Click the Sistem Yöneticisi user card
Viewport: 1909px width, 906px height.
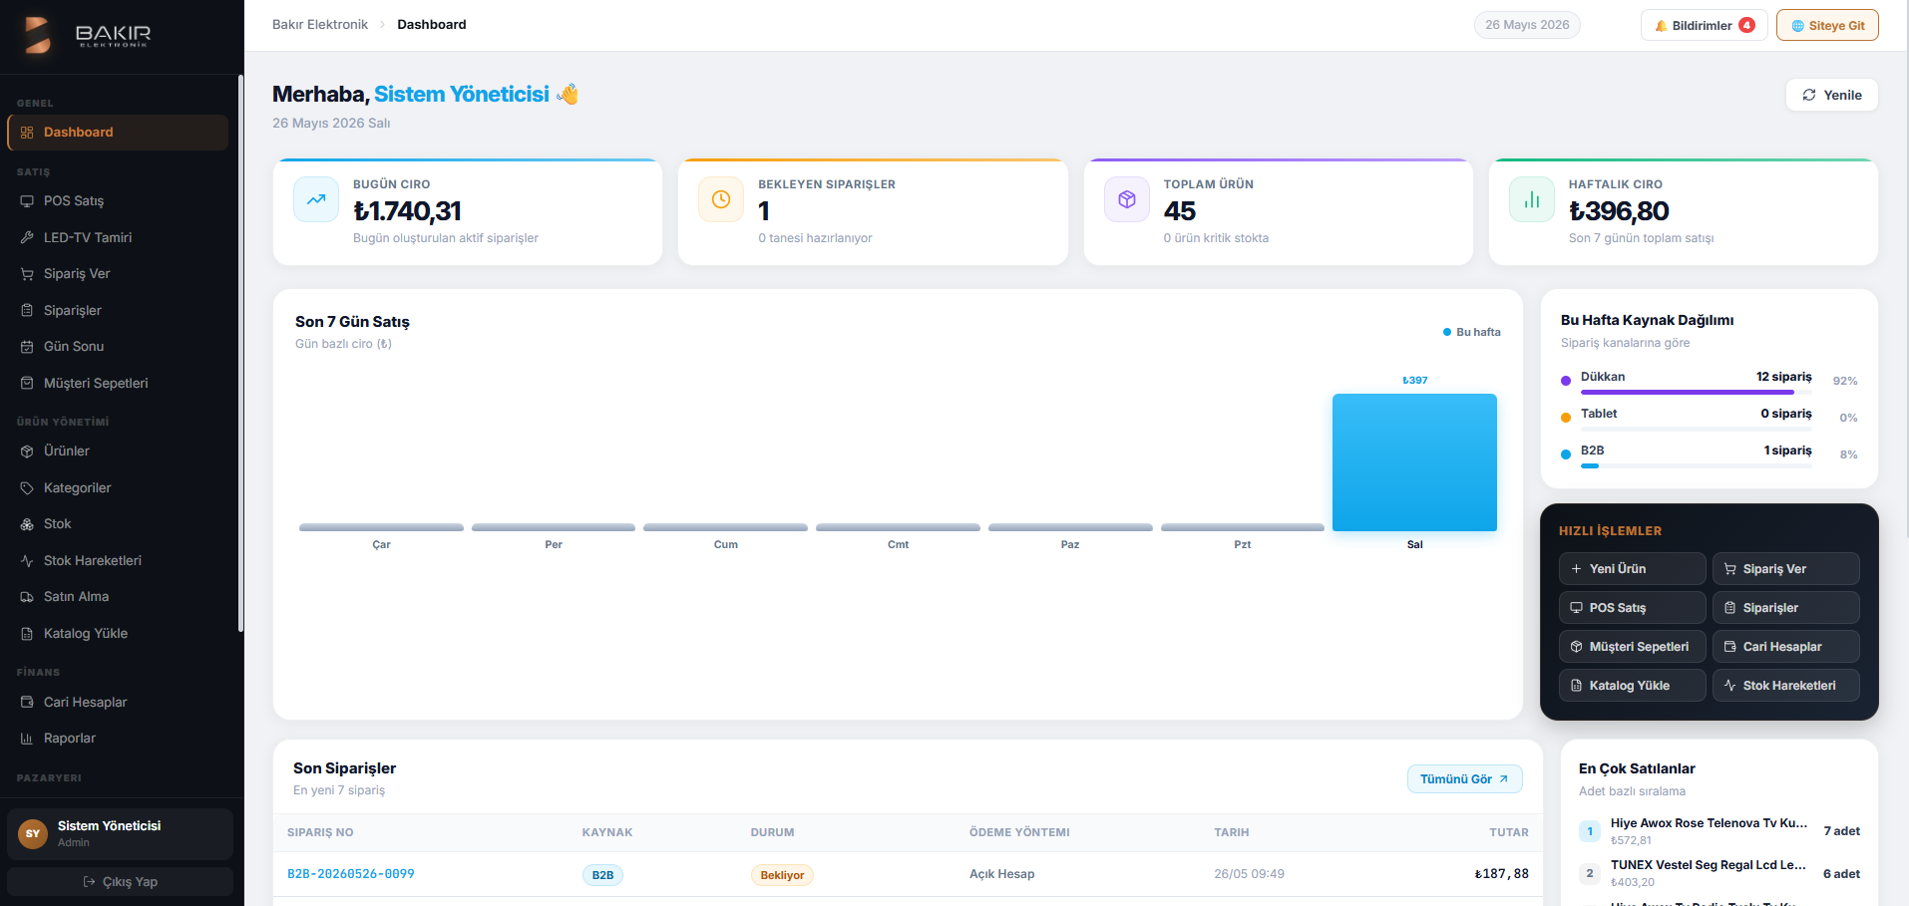120,834
